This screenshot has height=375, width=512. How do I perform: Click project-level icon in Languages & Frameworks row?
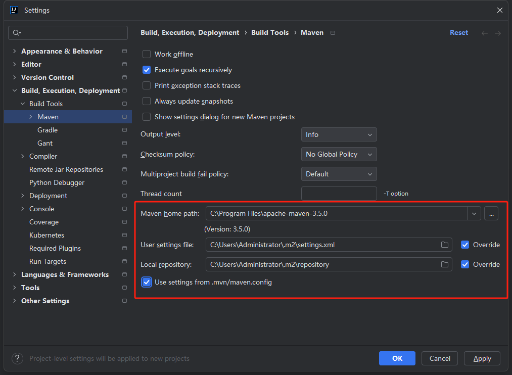click(124, 274)
